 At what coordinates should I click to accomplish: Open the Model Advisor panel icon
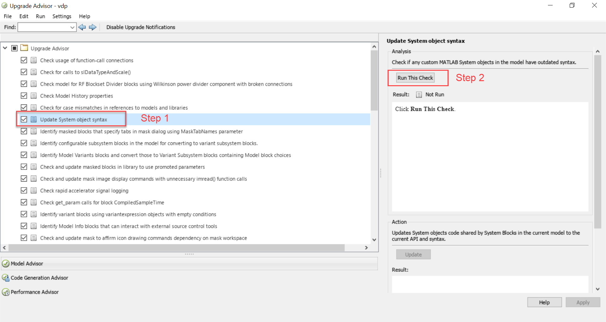click(6, 264)
